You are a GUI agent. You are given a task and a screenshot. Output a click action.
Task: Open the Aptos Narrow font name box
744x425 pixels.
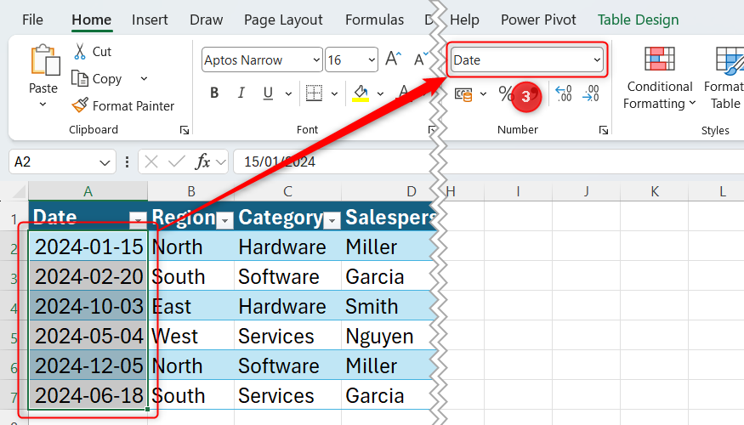coord(262,59)
